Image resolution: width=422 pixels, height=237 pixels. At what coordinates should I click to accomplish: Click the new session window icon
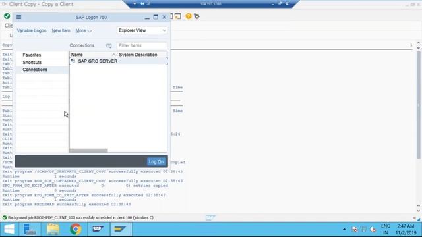click(177, 16)
